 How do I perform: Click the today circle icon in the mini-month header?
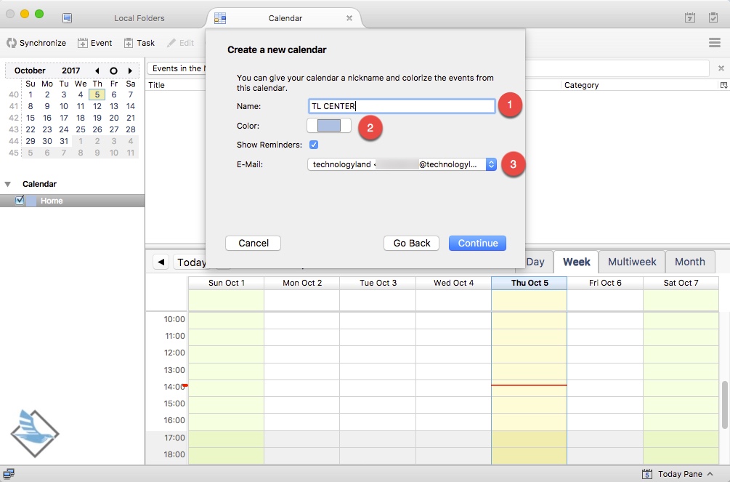click(113, 70)
